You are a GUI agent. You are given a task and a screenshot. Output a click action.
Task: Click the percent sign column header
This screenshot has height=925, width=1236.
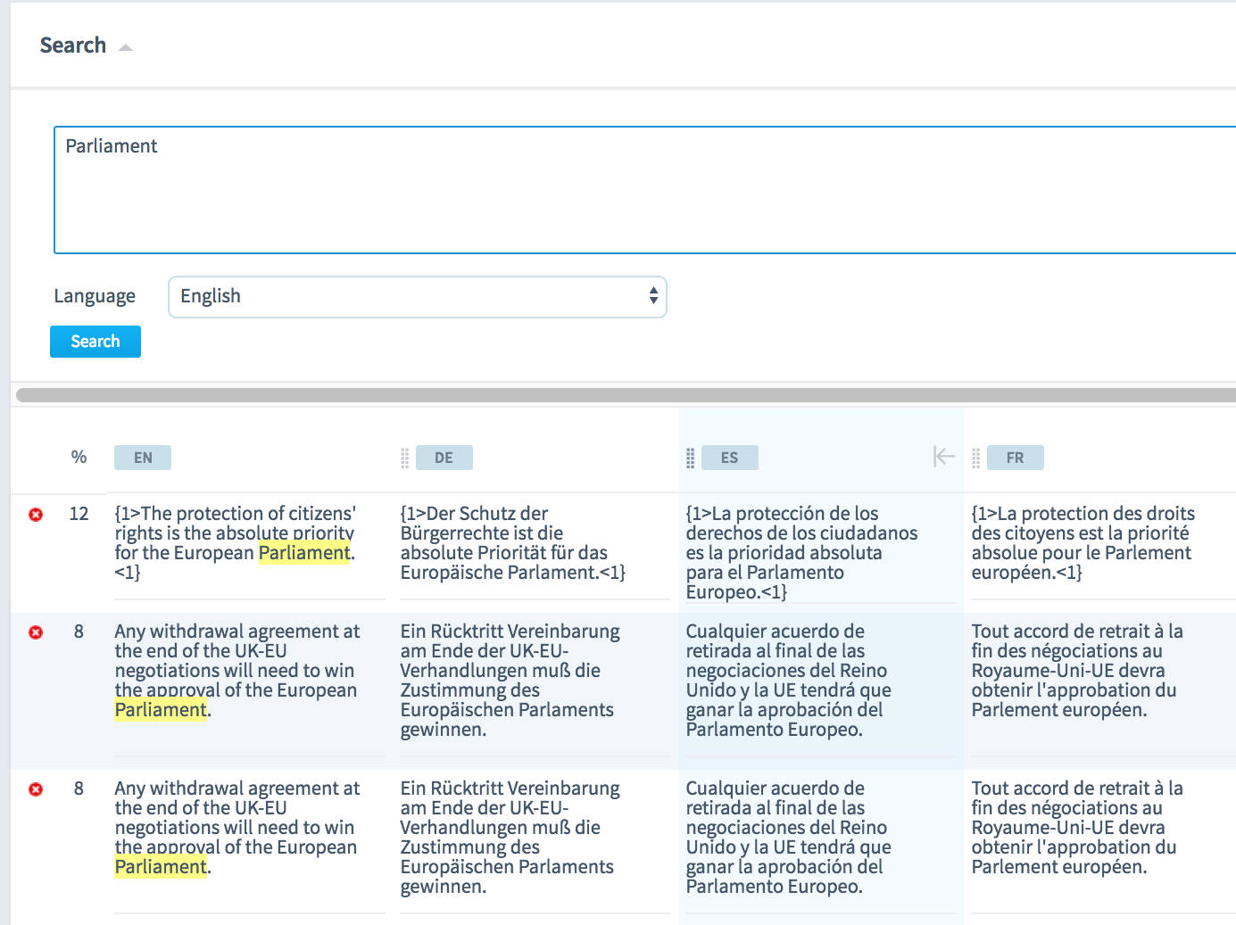point(79,457)
